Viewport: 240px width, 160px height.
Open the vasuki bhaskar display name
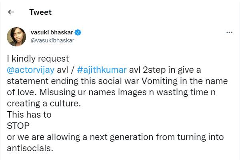pyautogui.click(x=53, y=32)
